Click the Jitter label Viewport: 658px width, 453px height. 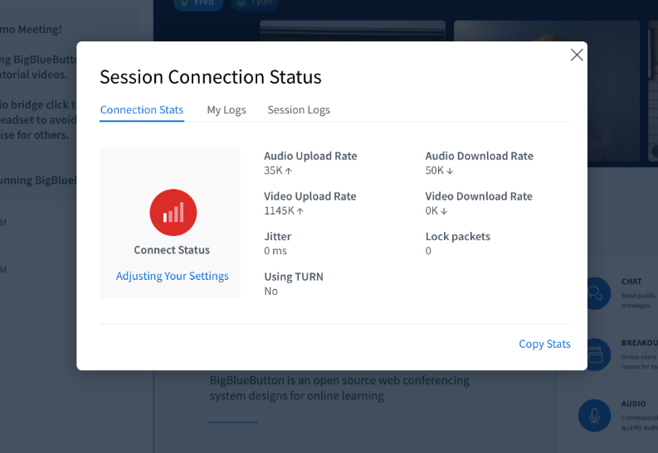[x=278, y=237]
